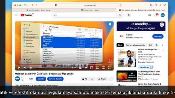This screenshot has width=175, height=98.
Task: Click the search magnifier button
Action: pyautogui.click(x=120, y=15)
